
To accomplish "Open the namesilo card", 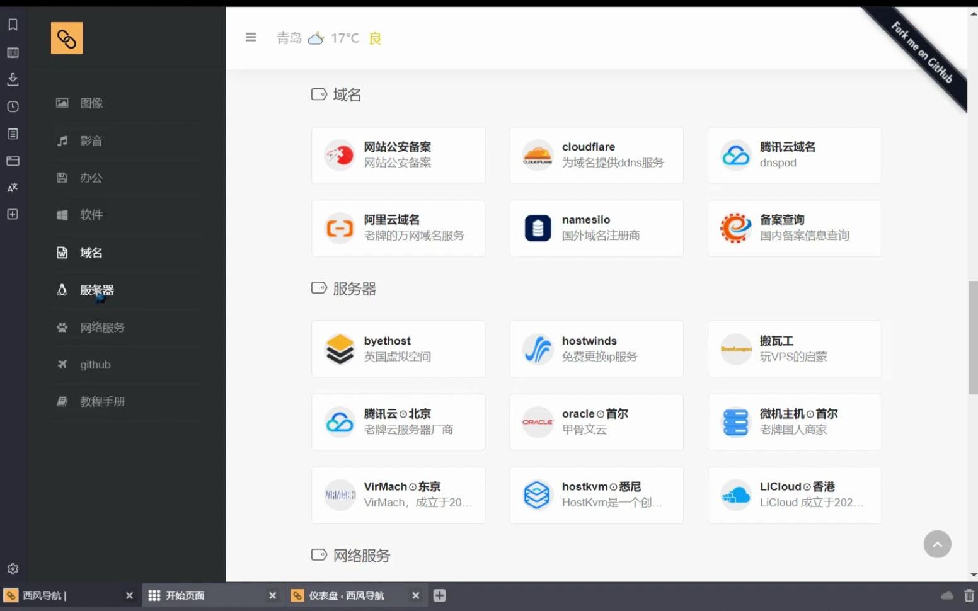I will 596,228.
